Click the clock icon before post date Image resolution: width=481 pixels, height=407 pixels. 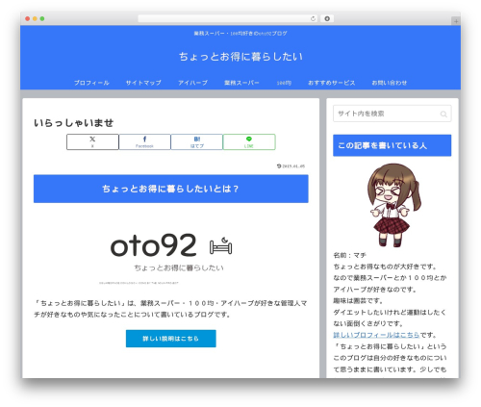279,166
